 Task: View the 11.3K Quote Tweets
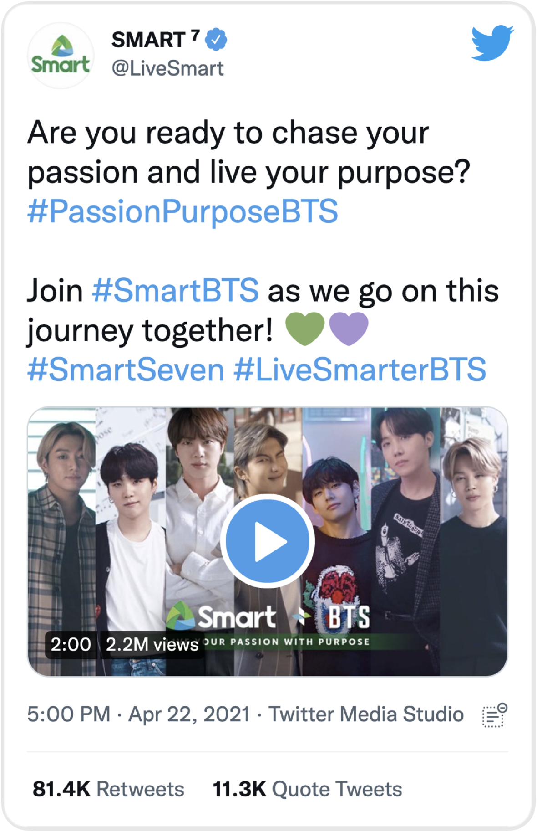(x=307, y=789)
